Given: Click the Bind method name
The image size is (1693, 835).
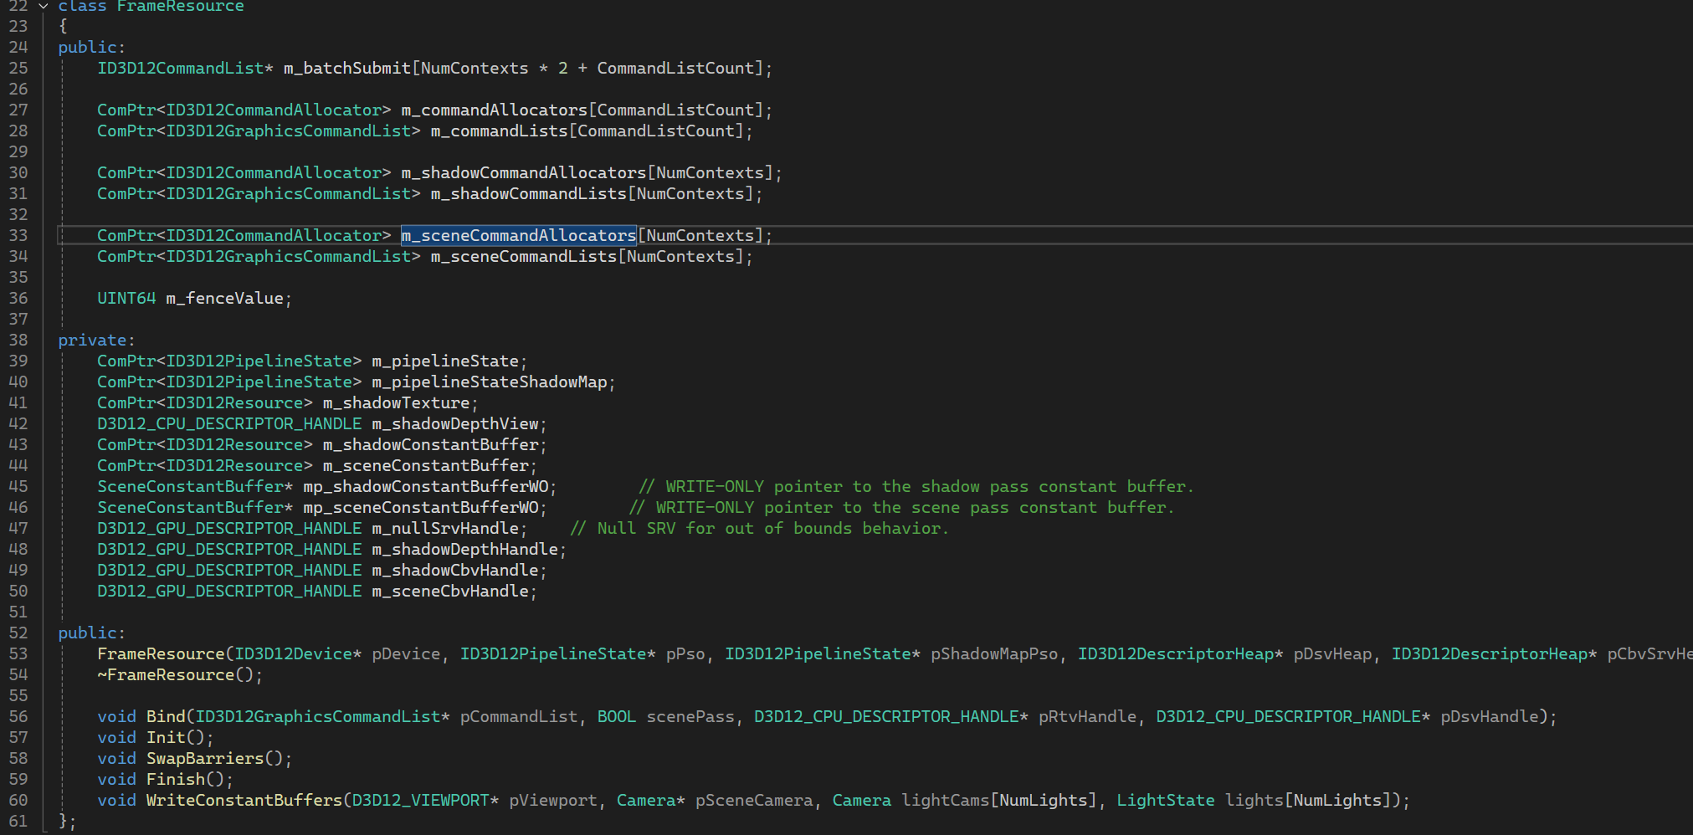Looking at the screenshot, I should [x=166, y=716].
